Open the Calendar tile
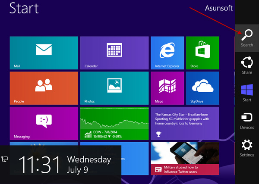 click(x=114, y=53)
